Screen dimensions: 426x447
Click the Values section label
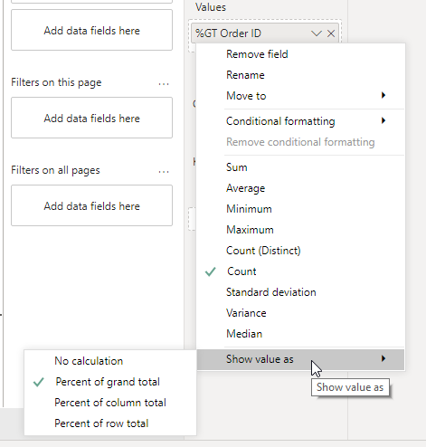pyautogui.click(x=211, y=7)
